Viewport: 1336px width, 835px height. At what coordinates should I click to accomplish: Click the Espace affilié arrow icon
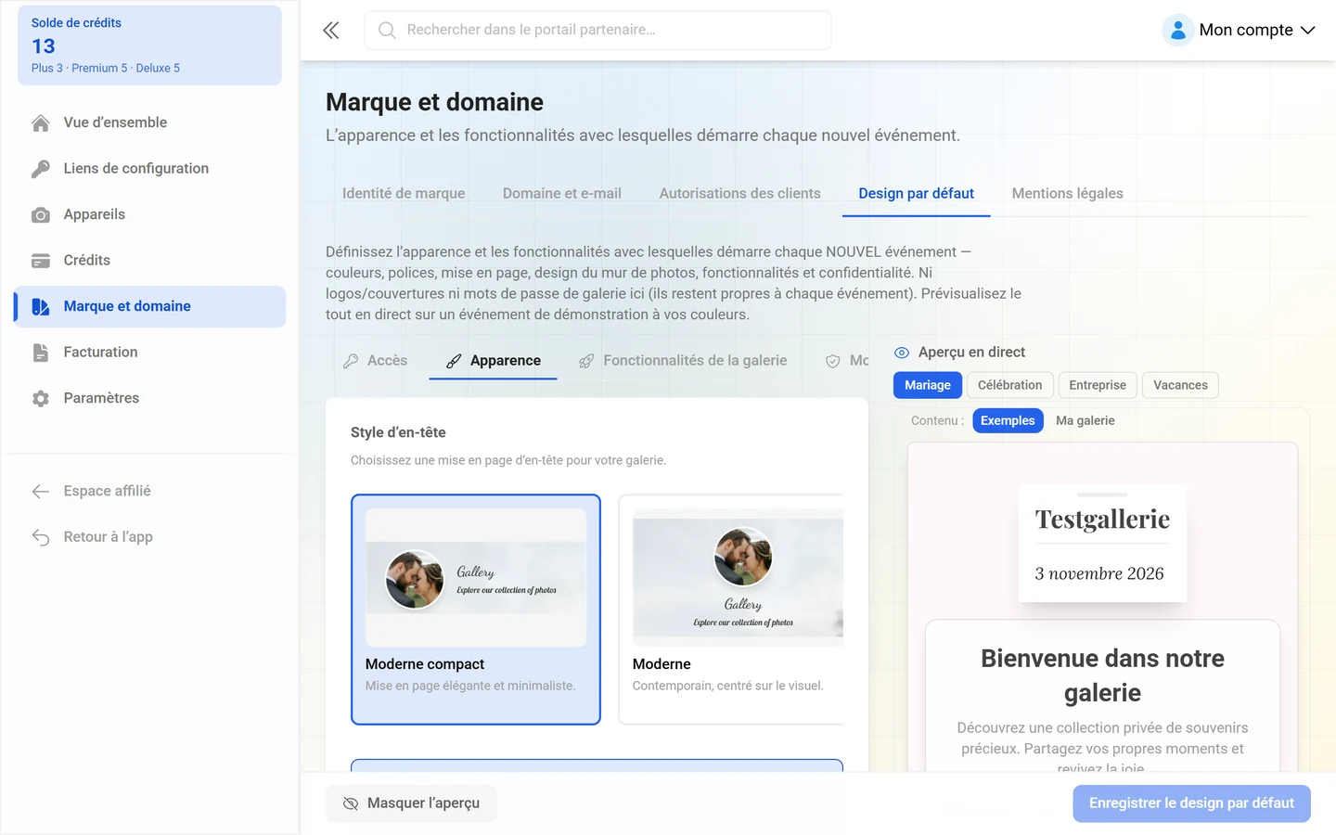pos(41,492)
